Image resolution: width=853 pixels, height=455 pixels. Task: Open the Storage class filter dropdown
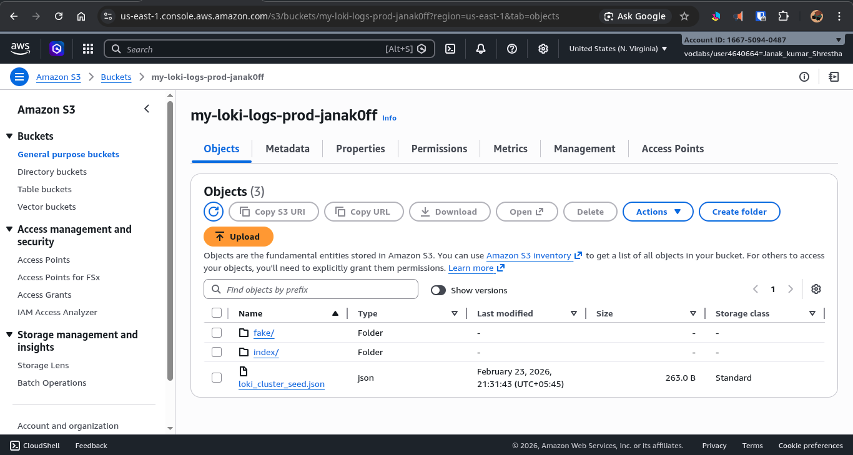click(x=812, y=313)
